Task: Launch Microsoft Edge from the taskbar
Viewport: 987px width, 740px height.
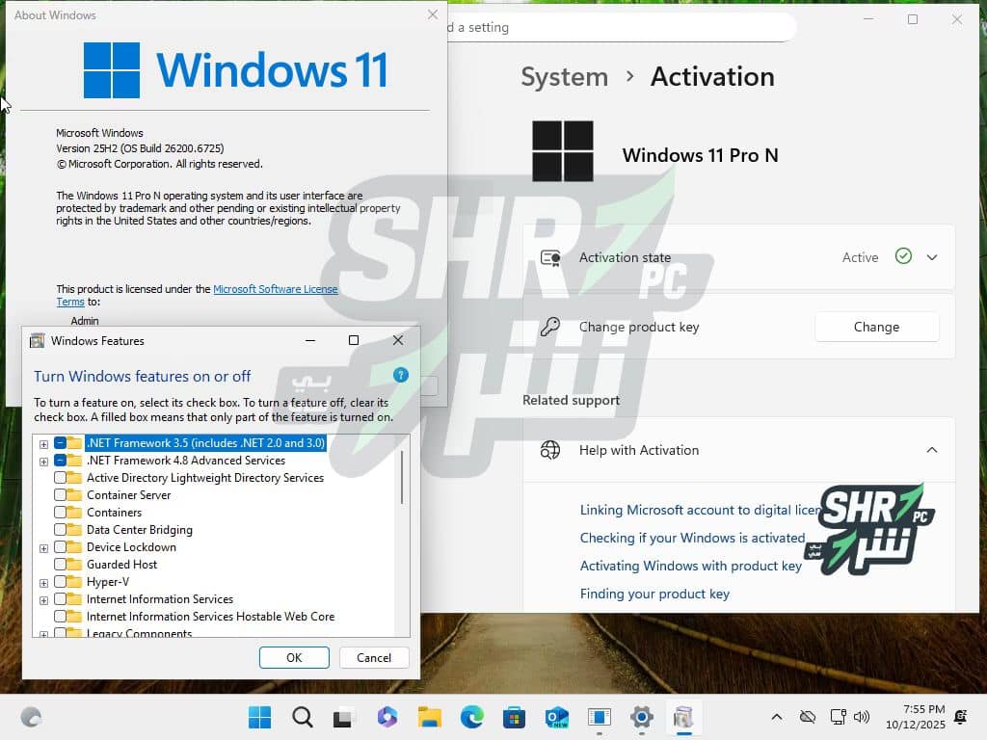Action: coord(471,717)
